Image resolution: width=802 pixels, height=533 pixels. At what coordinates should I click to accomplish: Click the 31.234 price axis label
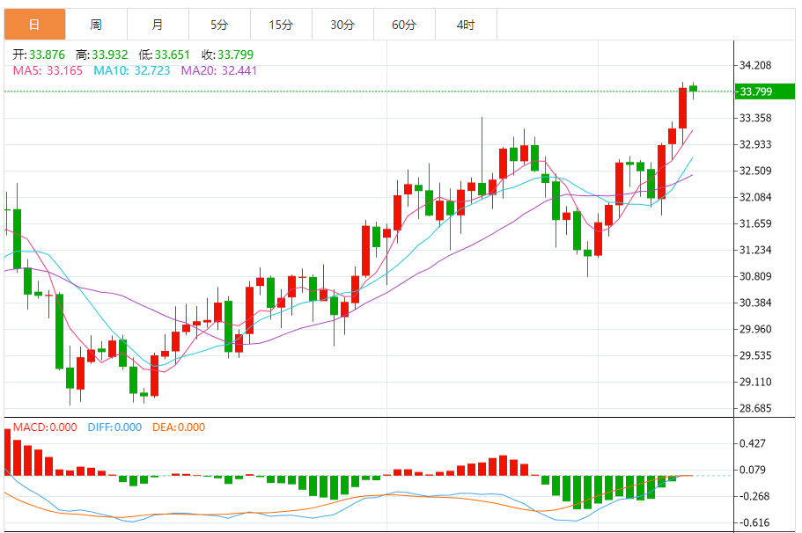tap(755, 250)
